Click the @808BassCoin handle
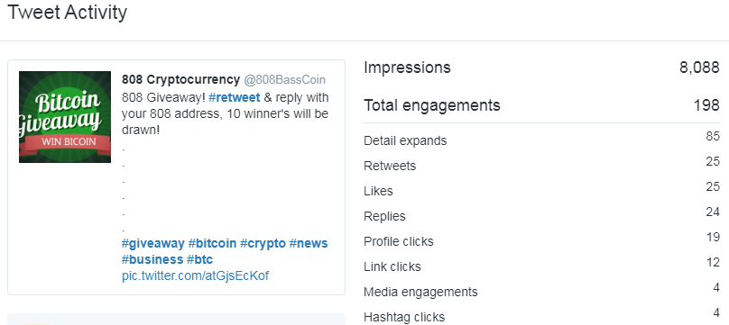This screenshot has height=325, width=729. click(284, 80)
